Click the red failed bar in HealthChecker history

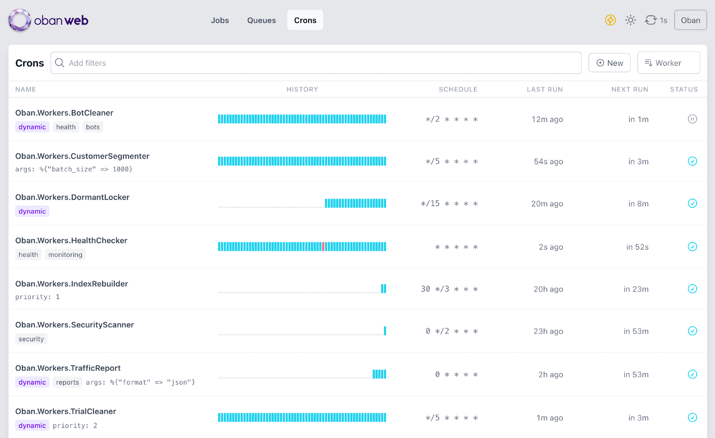click(x=323, y=247)
